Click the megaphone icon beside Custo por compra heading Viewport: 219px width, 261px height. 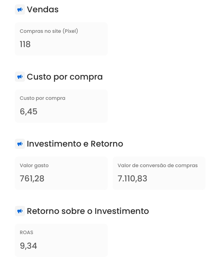pos(20,77)
